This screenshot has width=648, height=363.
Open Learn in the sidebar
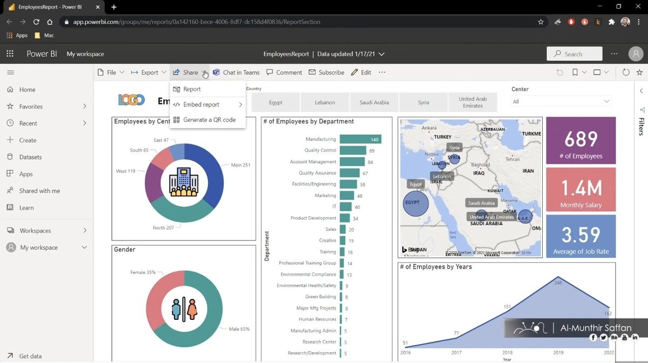click(x=26, y=208)
